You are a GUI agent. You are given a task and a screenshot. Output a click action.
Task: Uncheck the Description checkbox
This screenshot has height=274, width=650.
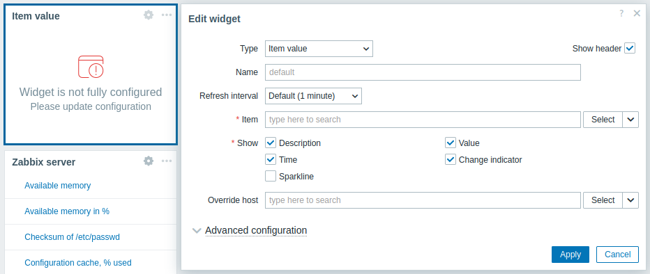point(271,143)
